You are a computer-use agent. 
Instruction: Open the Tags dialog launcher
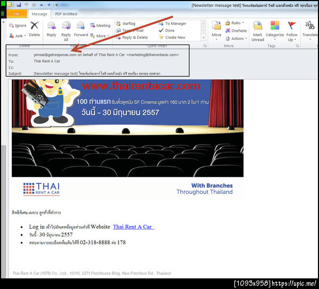[297, 46]
